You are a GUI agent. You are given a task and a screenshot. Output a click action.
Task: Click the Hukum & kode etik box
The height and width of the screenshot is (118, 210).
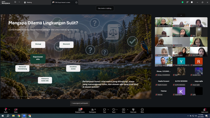(45, 80)
